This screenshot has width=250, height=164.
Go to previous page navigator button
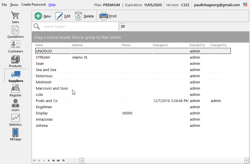click(x=39, y=160)
